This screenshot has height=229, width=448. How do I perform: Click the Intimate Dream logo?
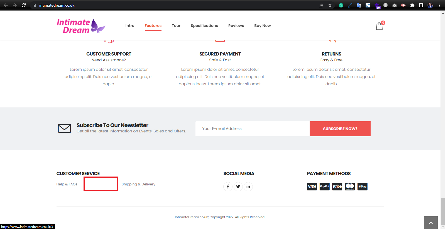(x=81, y=26)
